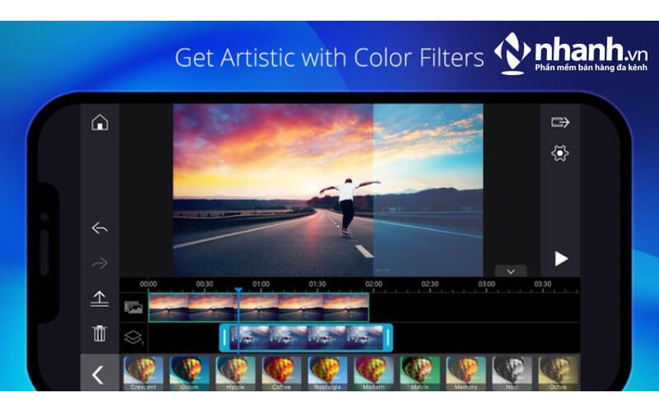Screen dimensions: 659x412
Task: Click the blue playhead marker on timeline
Action: click(239, 290)
